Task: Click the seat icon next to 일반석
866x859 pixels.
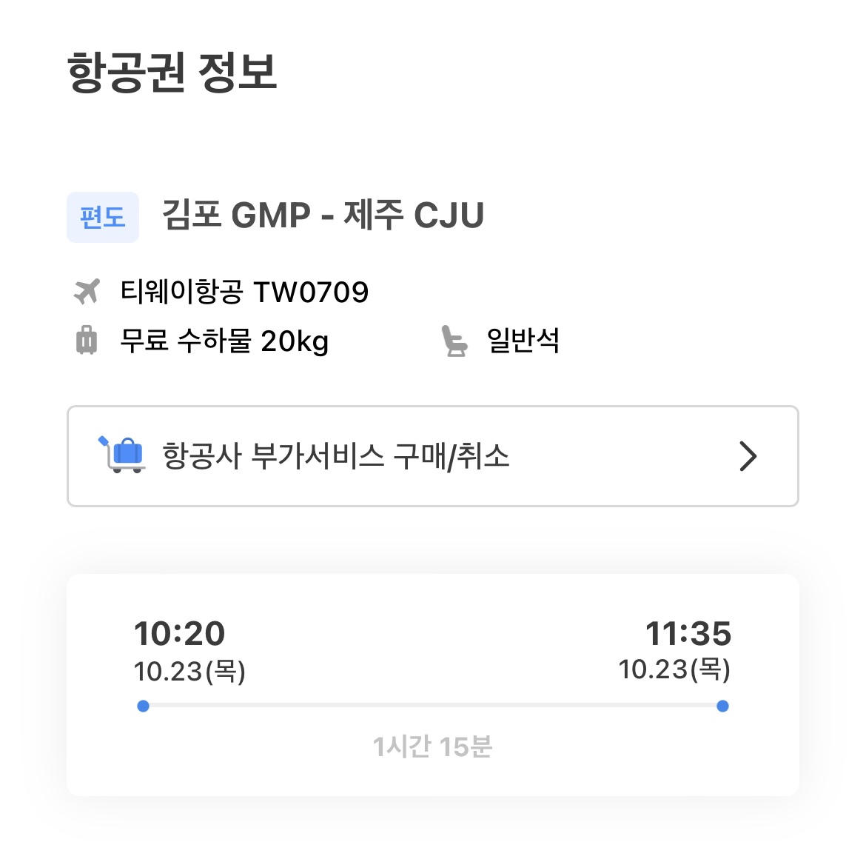Action: pyautogui.click(x=454, y=341)
